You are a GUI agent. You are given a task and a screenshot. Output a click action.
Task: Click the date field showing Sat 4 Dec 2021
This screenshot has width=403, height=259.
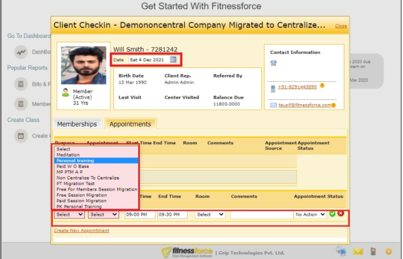[149, 60]
